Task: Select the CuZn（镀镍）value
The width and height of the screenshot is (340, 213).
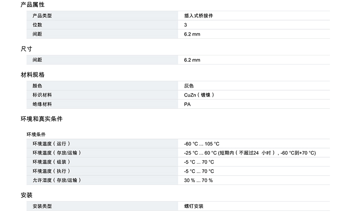Action: coord(199,95)
